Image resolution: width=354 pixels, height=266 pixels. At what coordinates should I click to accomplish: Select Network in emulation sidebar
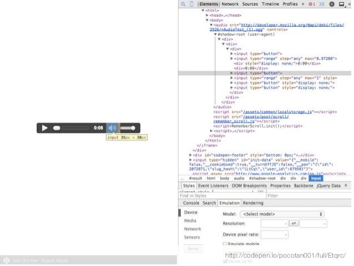coord(193,229)
